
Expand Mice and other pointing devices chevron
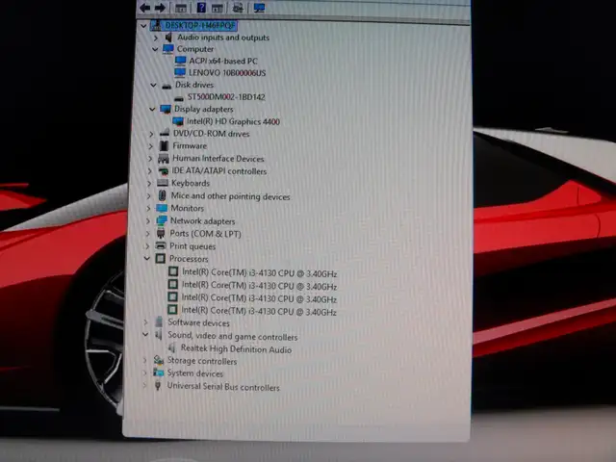click(149, 195)
